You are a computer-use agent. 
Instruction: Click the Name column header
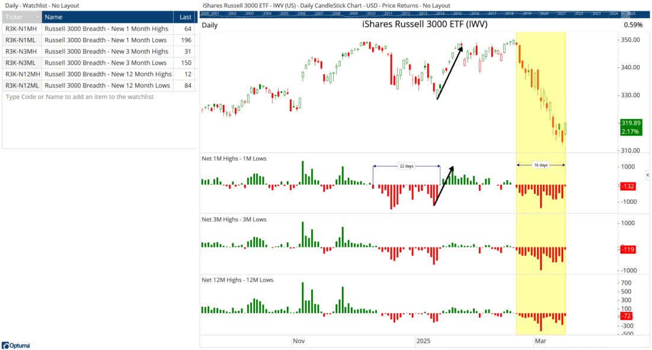pyautogui.click(x=107, y=17)
